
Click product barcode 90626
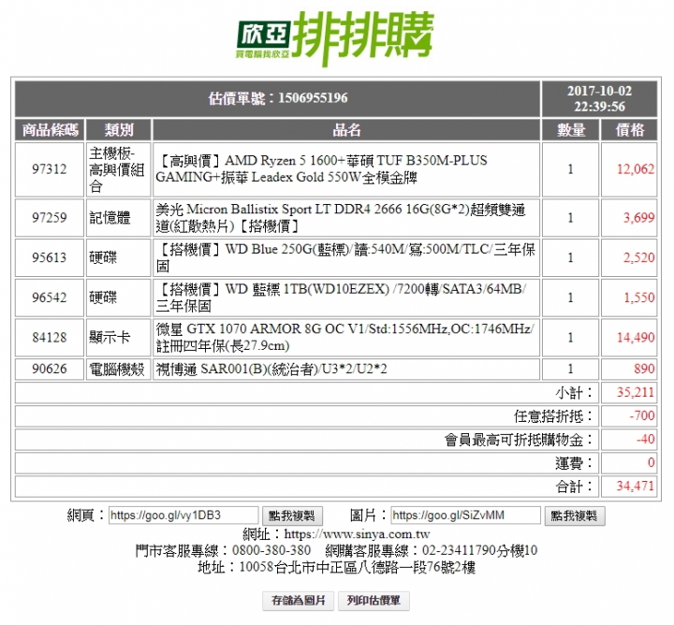pyautogui.click(x=50, y=369)
